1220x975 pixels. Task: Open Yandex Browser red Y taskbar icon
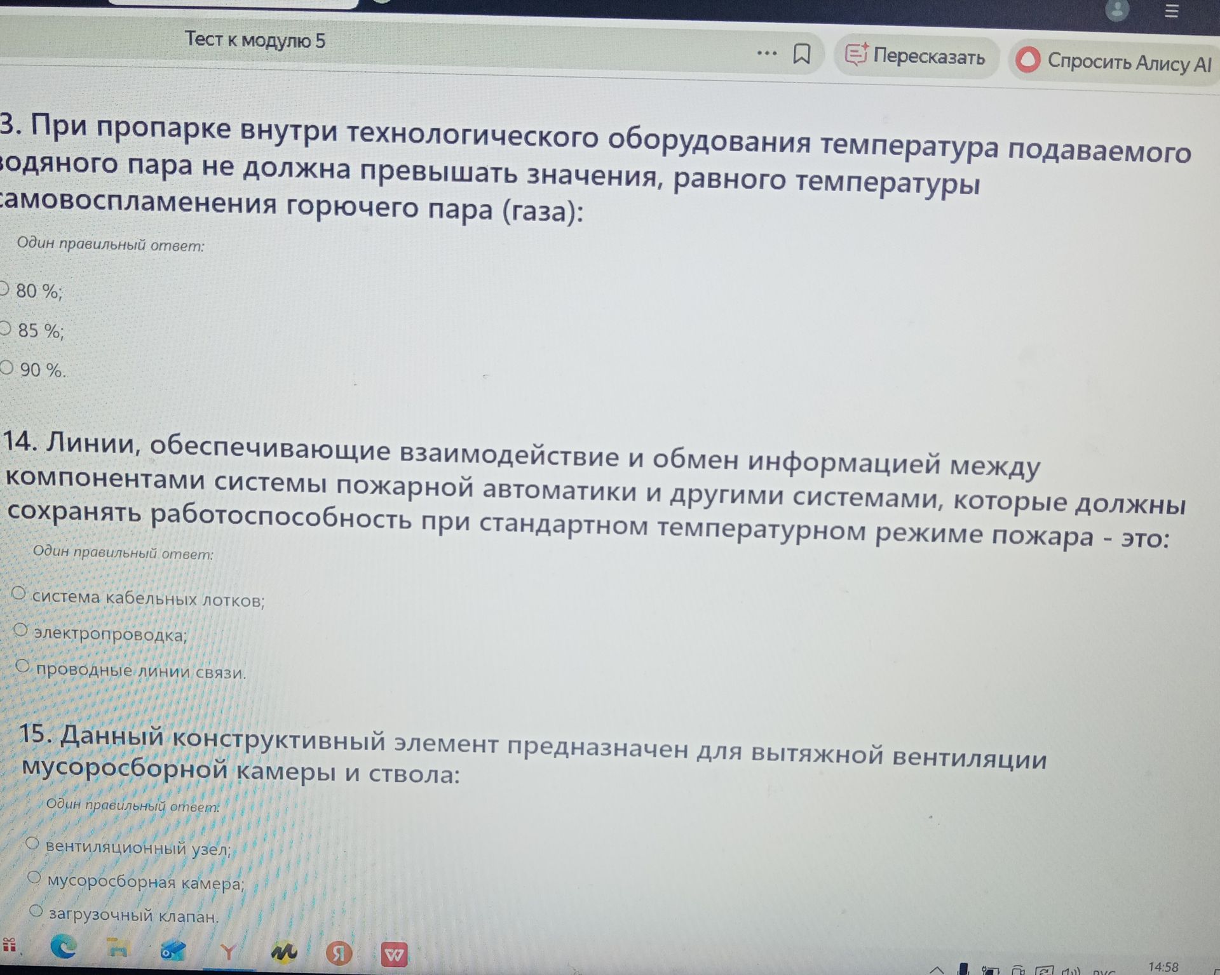click(228, 951)
